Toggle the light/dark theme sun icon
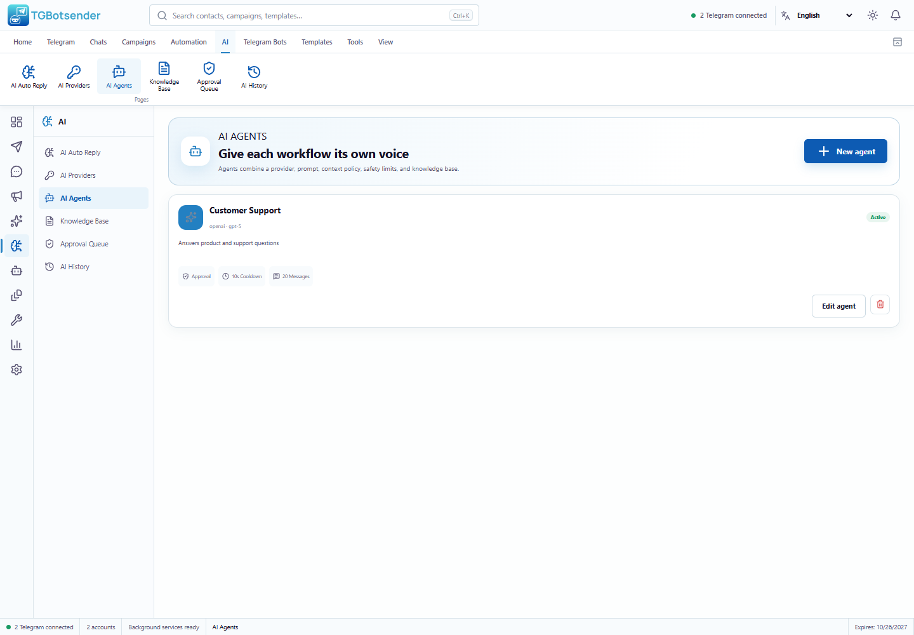The image size is (914, 635). pos(873,15)
